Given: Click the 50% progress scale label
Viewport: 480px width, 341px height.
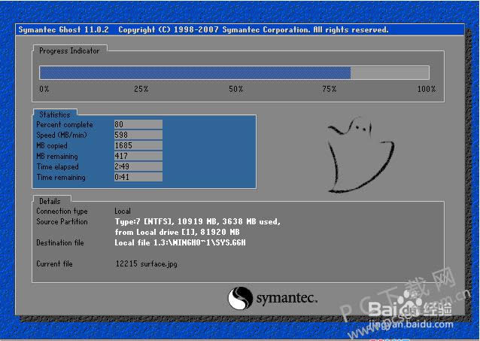Looking at the screenshot, I should coord(236,89).
